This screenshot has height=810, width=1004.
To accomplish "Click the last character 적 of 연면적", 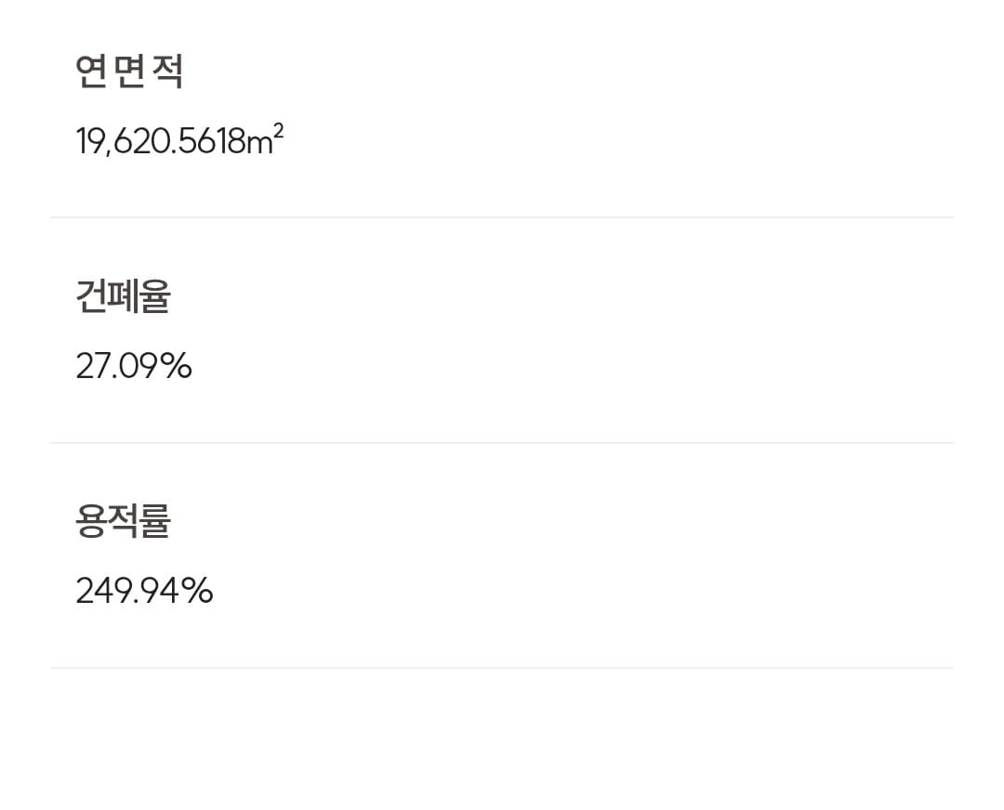I will [x=167, y=72].
